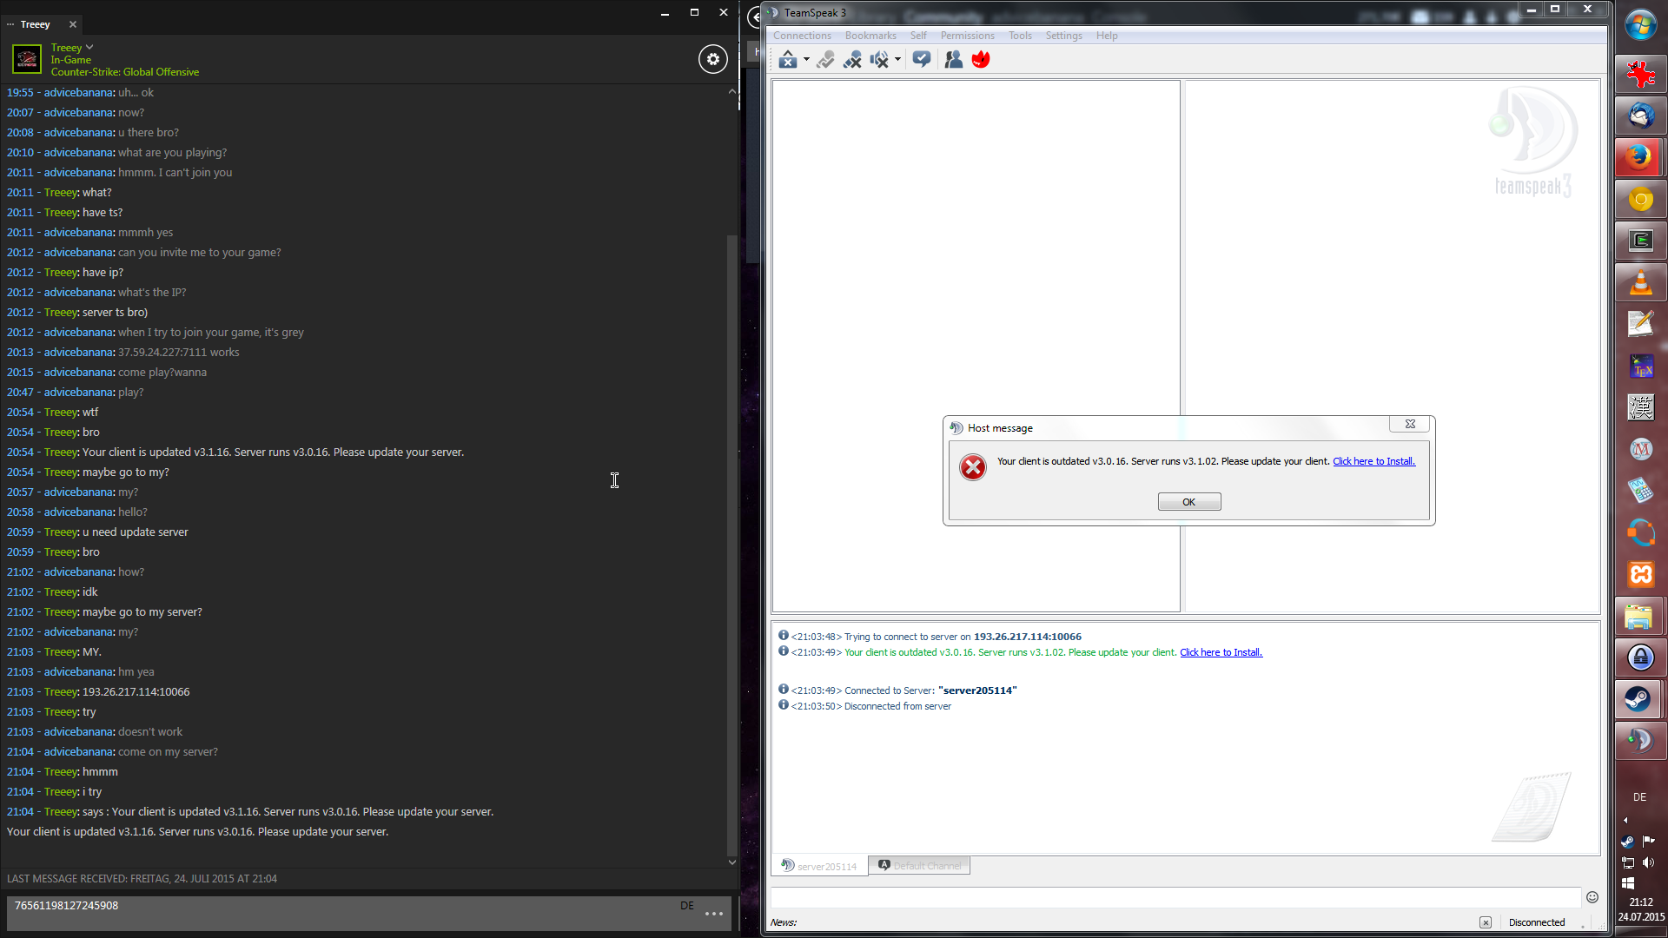Click the VLC cone icon in the taskbar

click(1640, 283)
